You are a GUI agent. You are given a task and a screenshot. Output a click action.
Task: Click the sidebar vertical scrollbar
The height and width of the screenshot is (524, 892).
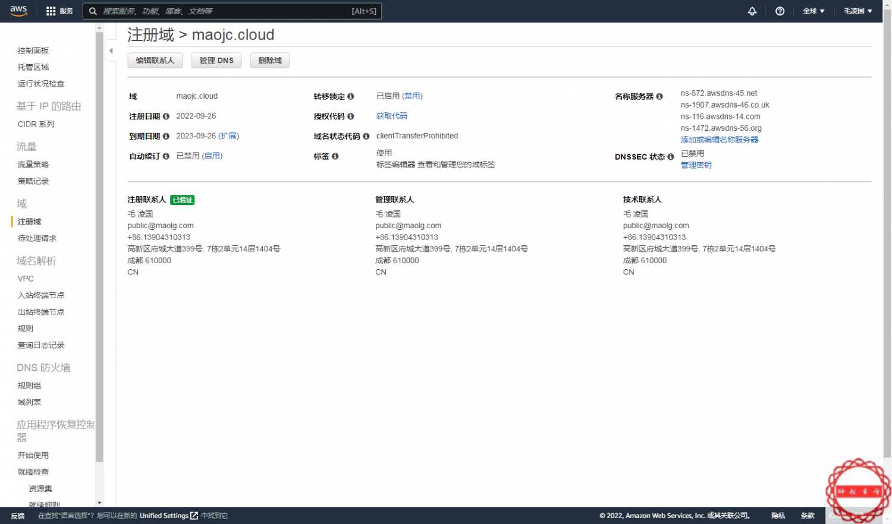[x=99, y=247]
